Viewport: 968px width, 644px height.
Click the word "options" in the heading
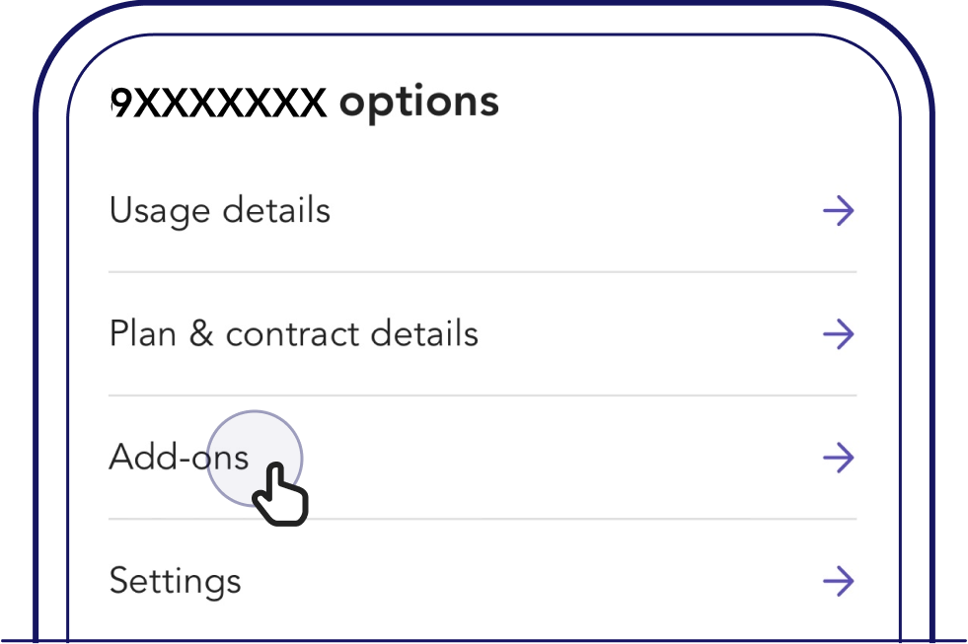(x=419, y=104)
